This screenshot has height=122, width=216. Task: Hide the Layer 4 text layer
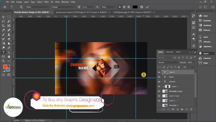click(x=159, y=72)
